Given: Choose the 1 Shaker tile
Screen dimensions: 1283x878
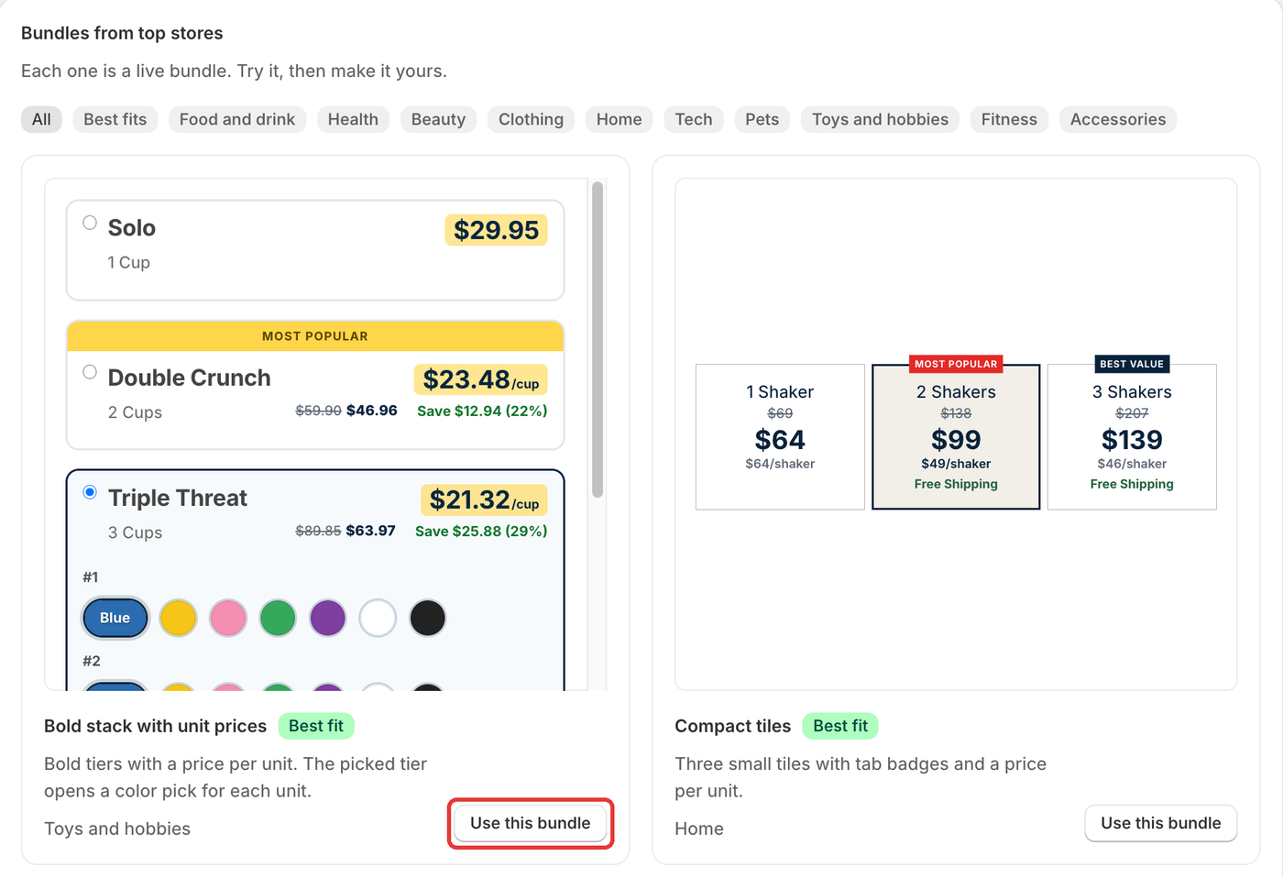Looking at the screenshot, I should (780, 436).
